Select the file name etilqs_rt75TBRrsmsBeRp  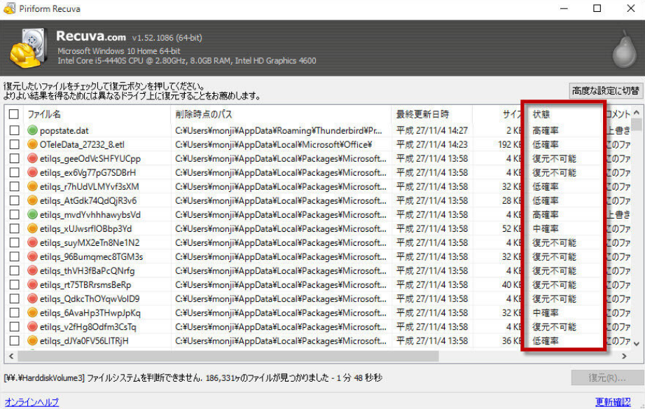(85, 285)
